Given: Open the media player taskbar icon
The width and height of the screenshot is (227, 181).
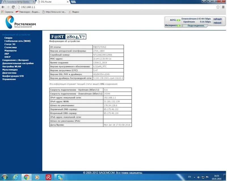Looking at the screenshot, I should [37, 177].
